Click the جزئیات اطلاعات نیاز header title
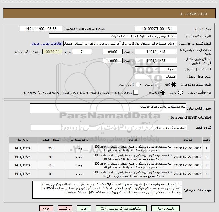219x212 pixels. click(194, 14)
